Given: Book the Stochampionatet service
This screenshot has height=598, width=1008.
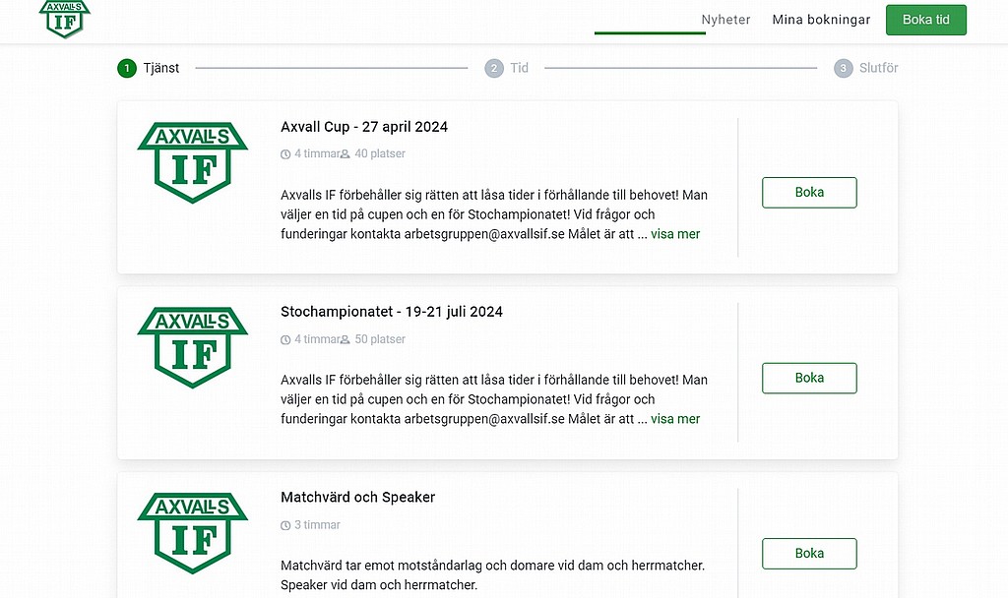Looking at the screenshot, I should click(x=809, y=379).
